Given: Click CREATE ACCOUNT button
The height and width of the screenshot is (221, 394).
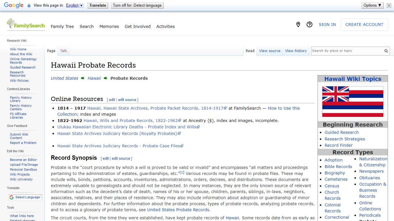Looking at the screenshot, I should coord(364,24).
